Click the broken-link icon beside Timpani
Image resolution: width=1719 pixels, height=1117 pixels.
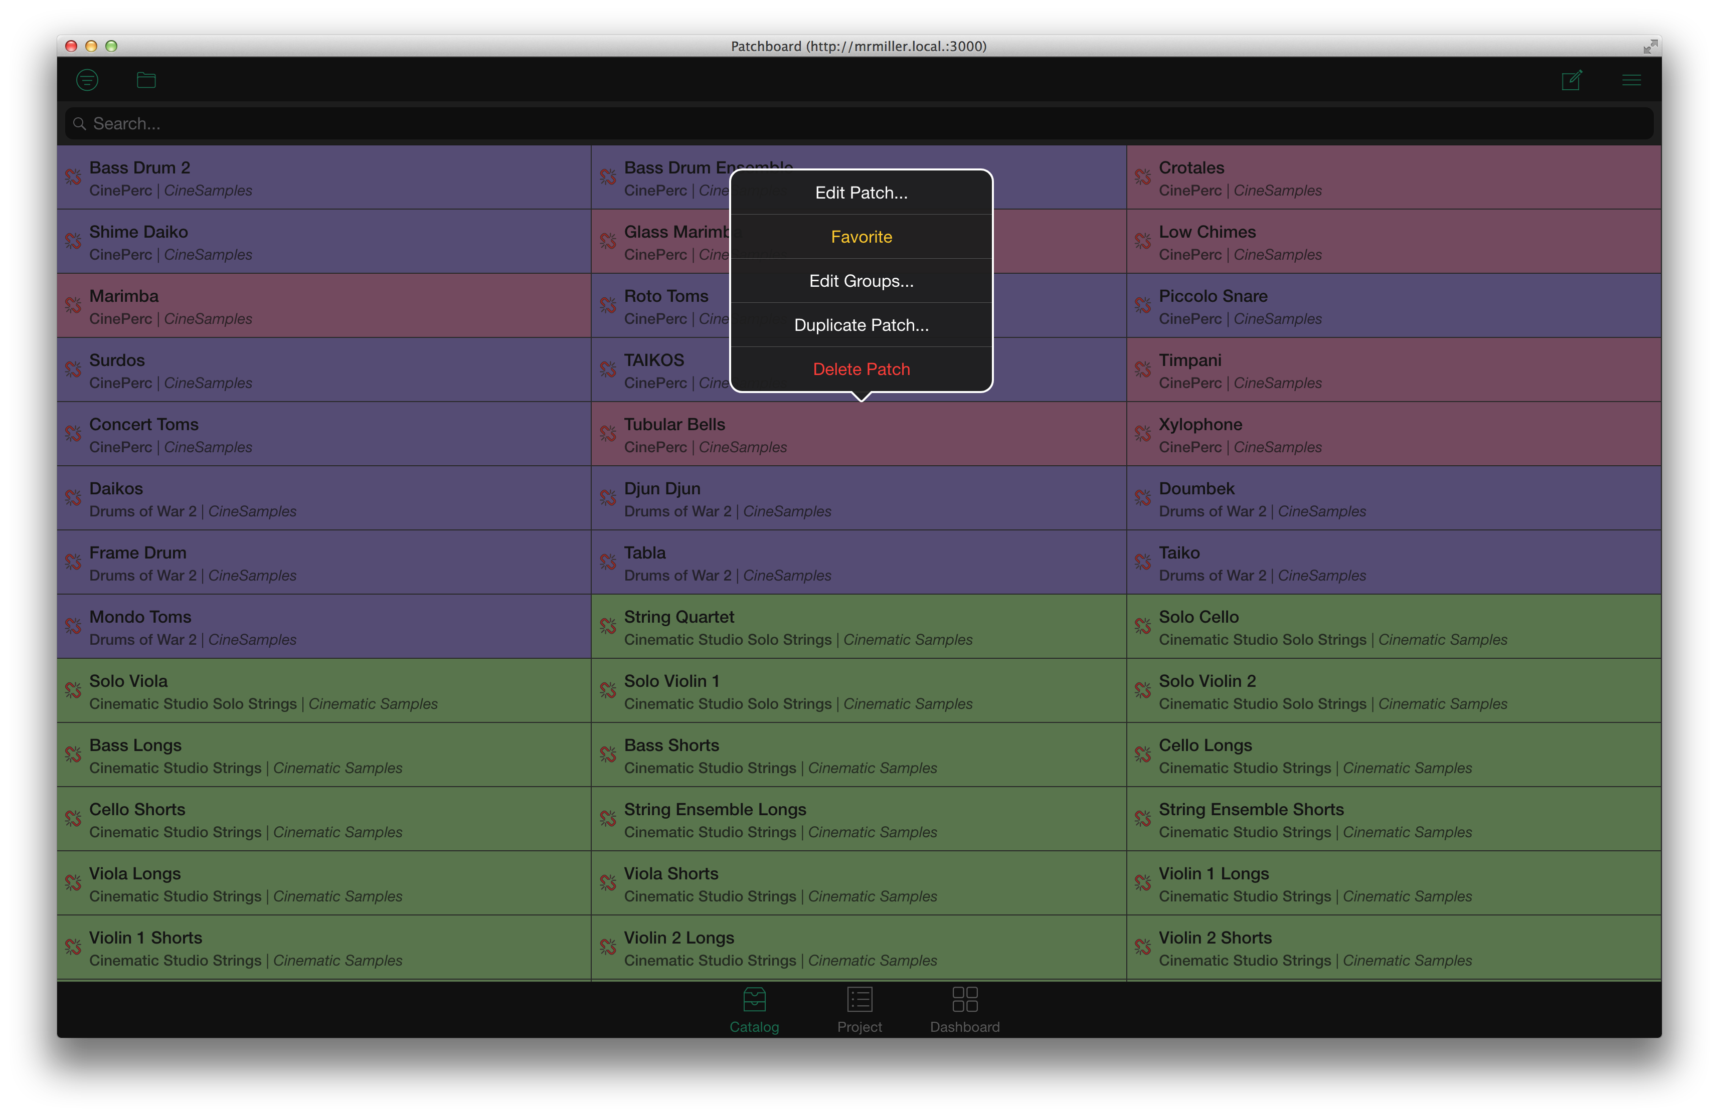1143,369
